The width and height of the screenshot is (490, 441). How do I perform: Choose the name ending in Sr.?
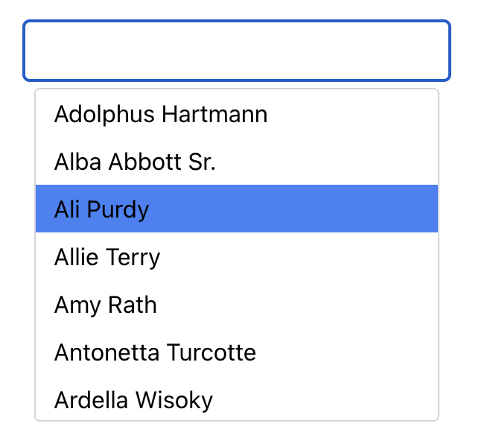coord(135,162)
